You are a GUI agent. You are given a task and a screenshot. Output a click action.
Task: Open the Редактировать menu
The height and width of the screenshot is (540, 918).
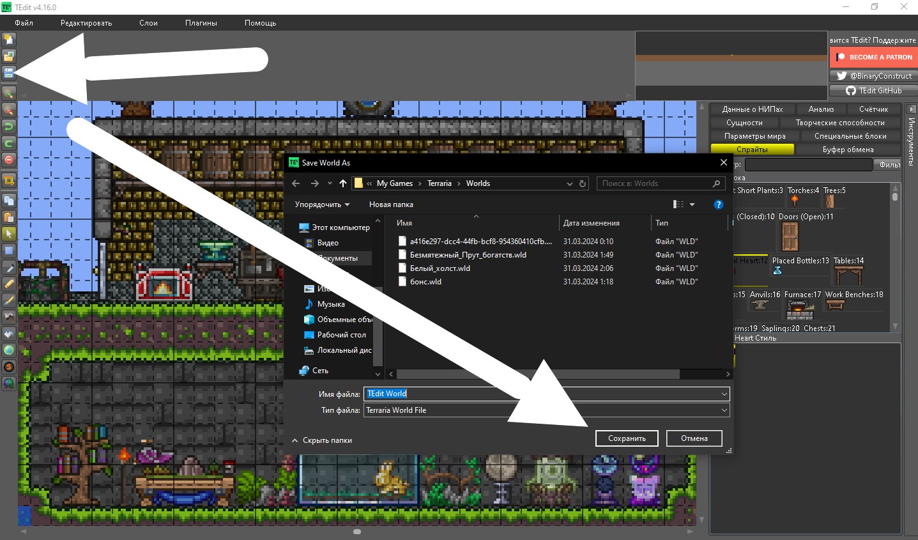(x=86, y=23)
